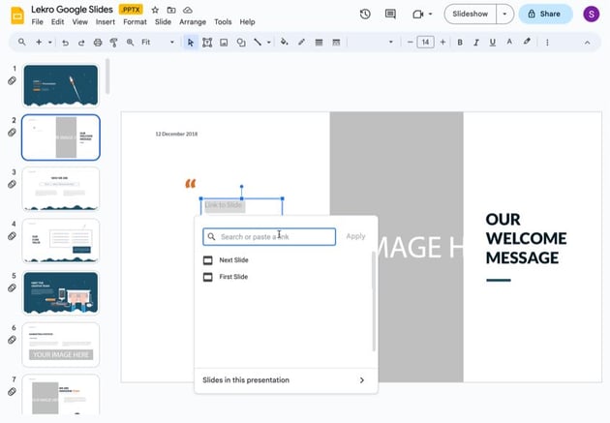
Task: Focus the Search or paste a link field
Action: pos(269,237)
